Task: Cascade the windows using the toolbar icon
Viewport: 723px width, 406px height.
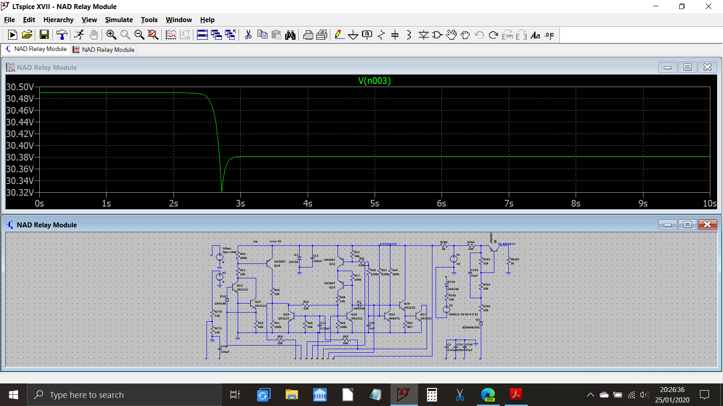Action: (x=216, y=35)
